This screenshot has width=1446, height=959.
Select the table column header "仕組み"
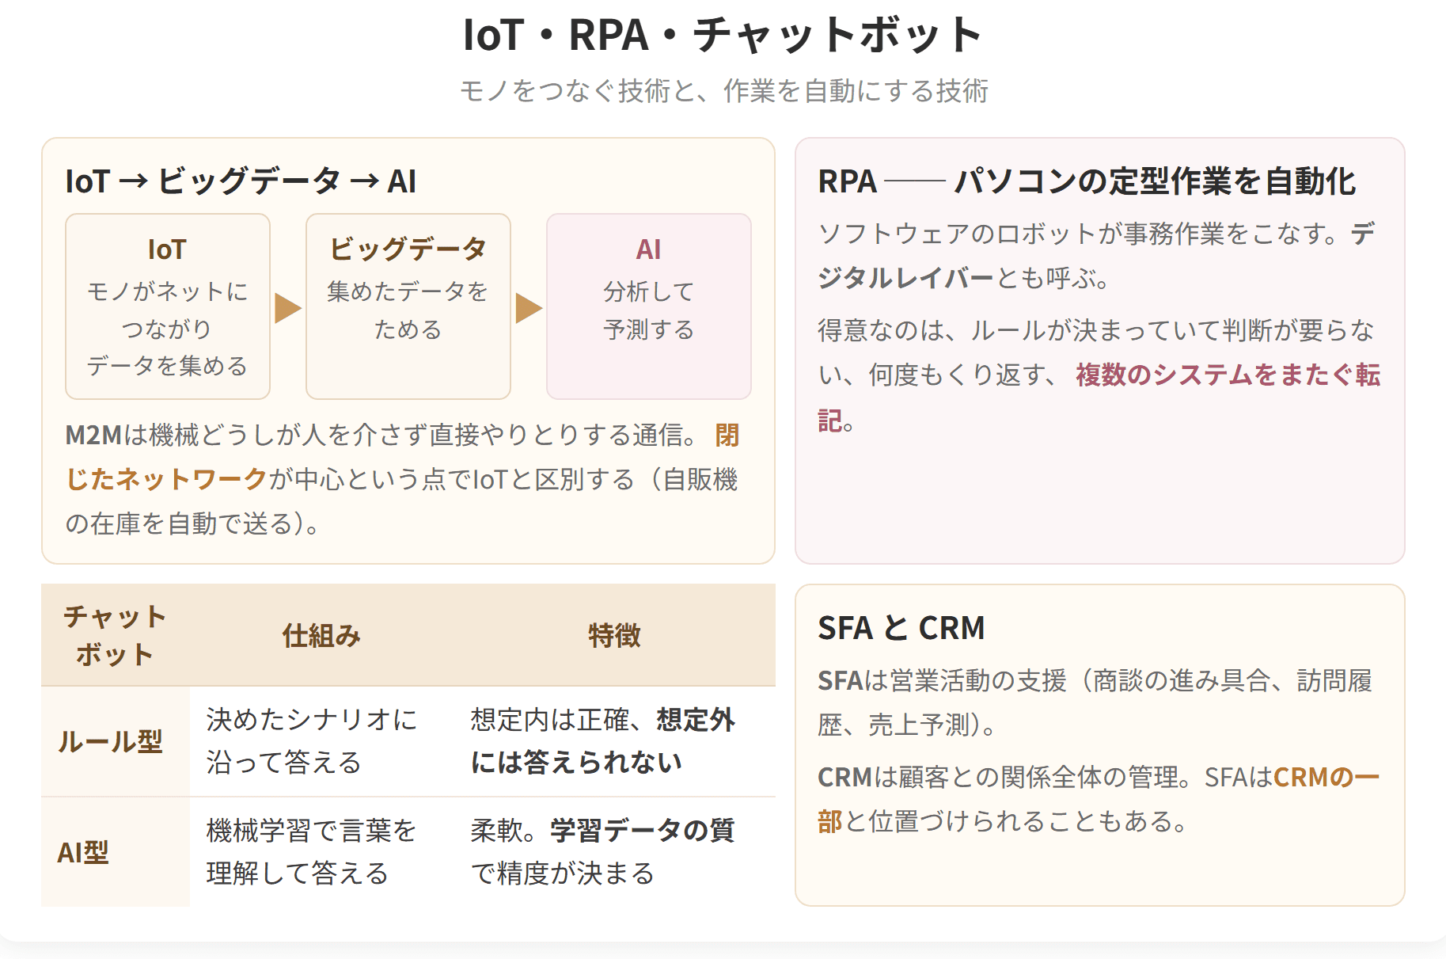click(x=321, y=635)
